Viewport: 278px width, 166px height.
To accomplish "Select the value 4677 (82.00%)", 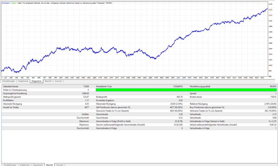I will click(x=176, y=107).
